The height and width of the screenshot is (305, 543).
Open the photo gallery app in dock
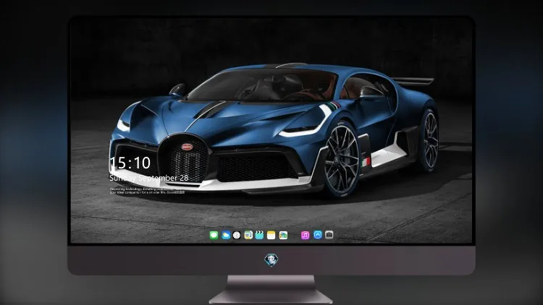coord(283,235)
